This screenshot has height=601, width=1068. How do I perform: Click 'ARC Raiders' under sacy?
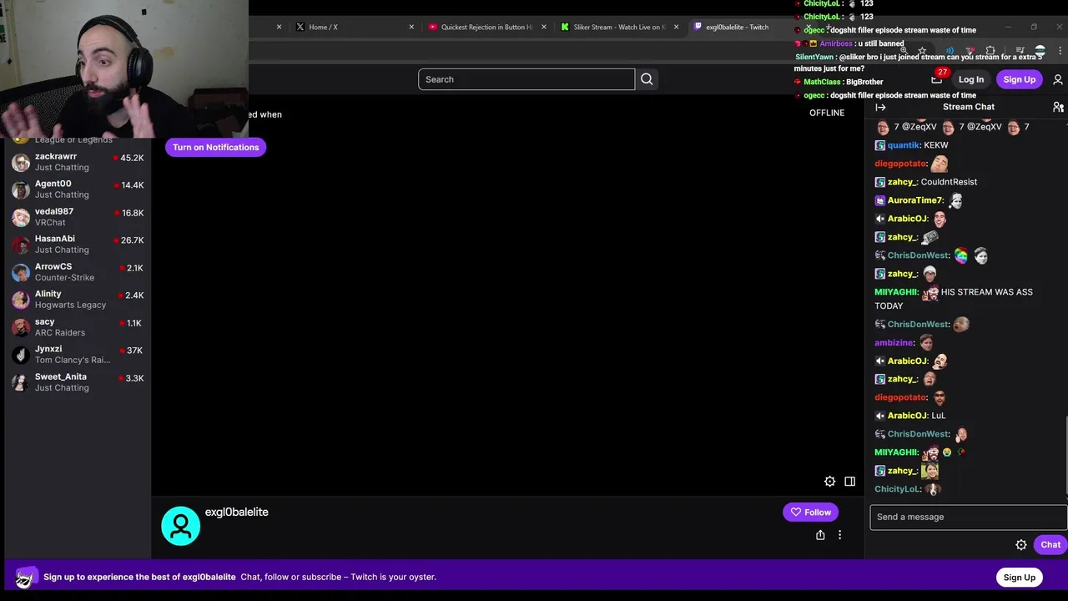pyautogui.click(x=60, y=333)
